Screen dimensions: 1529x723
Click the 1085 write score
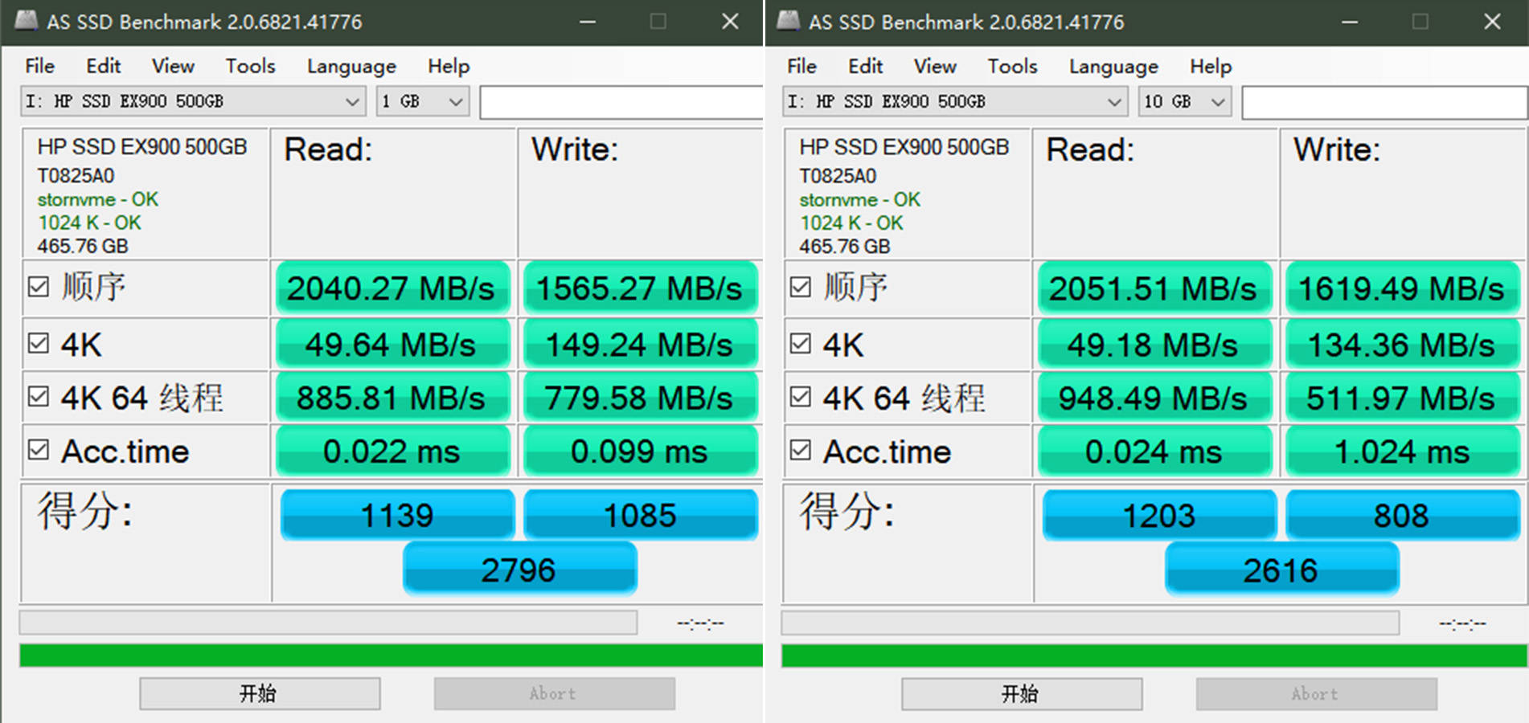(641, 514)
